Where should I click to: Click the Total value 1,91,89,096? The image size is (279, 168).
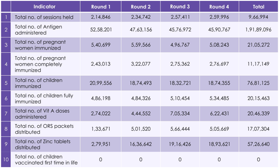259,30
